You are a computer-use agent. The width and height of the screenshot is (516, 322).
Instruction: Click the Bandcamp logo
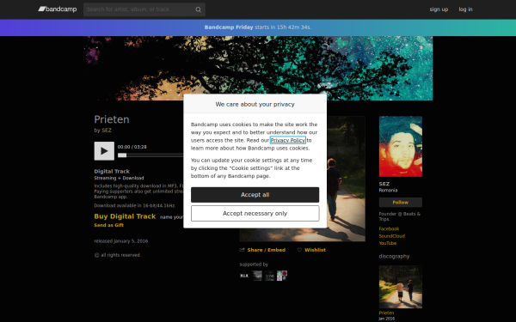(x=58, y=9)
